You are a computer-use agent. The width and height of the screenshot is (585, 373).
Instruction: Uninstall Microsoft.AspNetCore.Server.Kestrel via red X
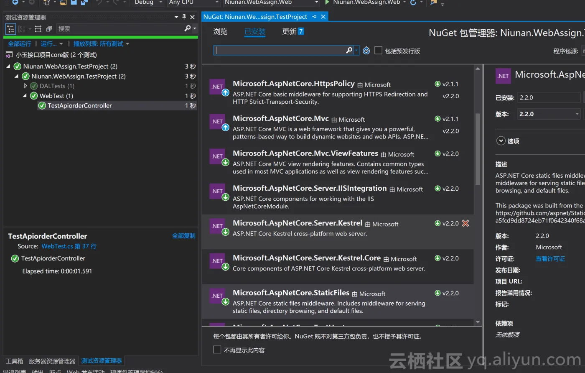465,223
